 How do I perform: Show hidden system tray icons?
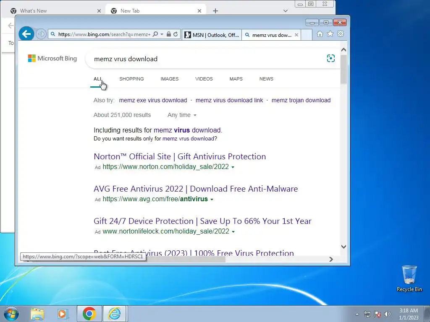[357, 314]
